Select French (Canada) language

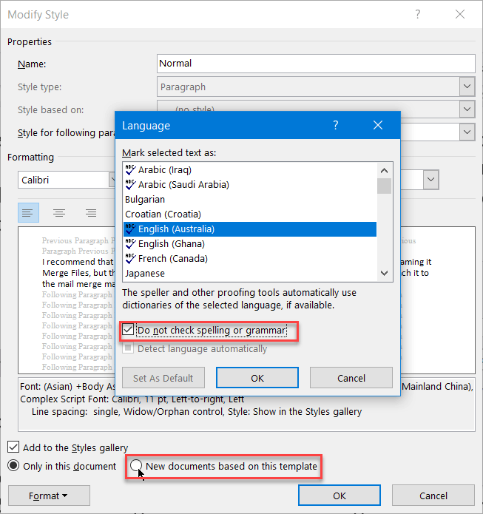coord(250,258)
